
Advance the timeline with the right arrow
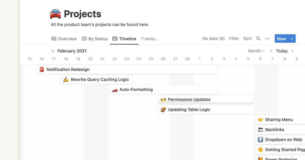tap(293, 51)
